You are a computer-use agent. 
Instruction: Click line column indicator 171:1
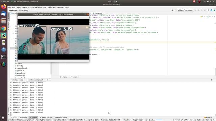pos(178,120)
